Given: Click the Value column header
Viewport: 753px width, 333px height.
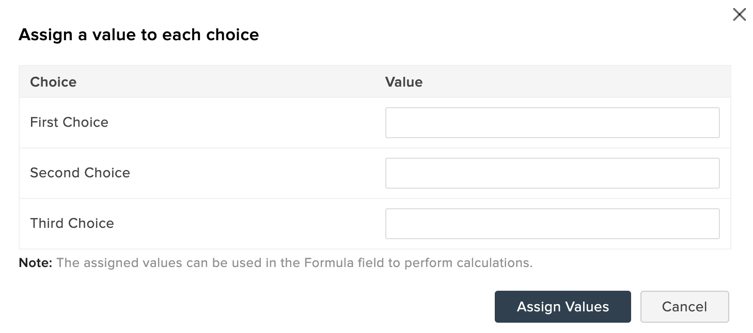Looking at the screenshot, I should [404, 82].
